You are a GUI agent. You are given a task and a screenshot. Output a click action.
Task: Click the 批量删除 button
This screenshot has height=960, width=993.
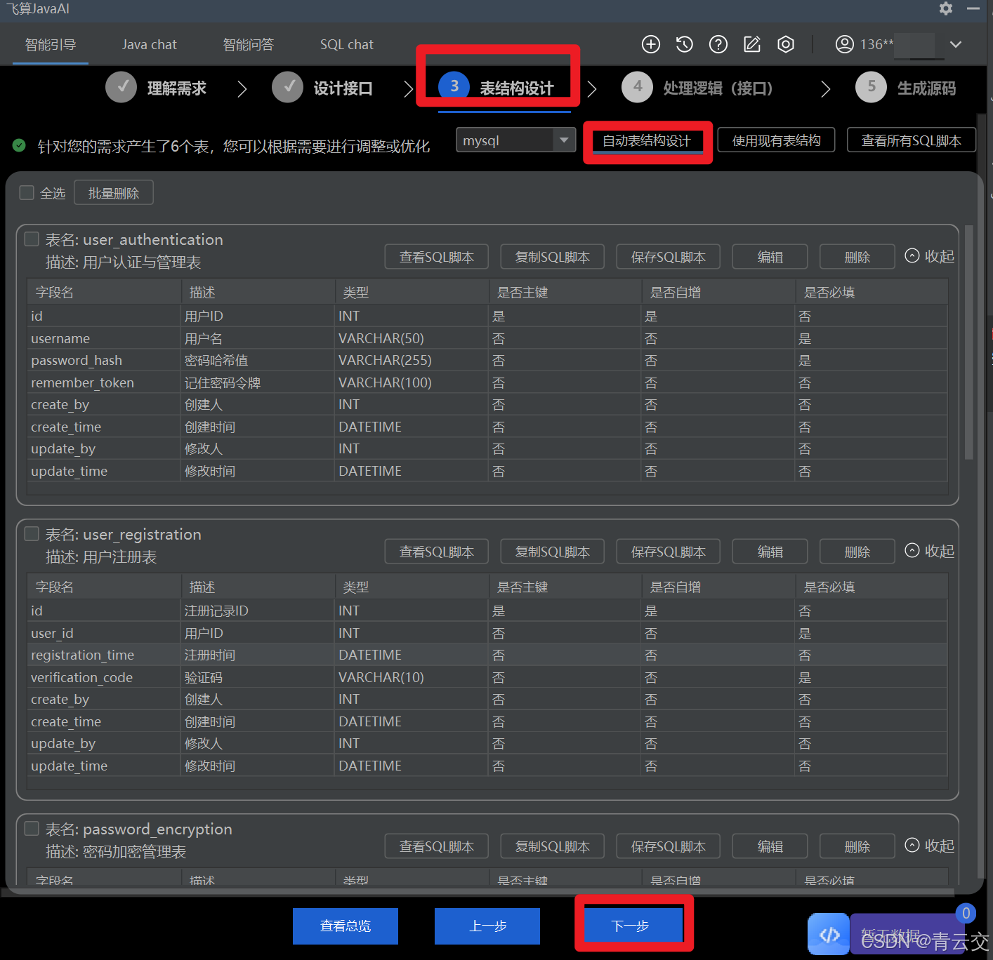click(x=114, y=193)
